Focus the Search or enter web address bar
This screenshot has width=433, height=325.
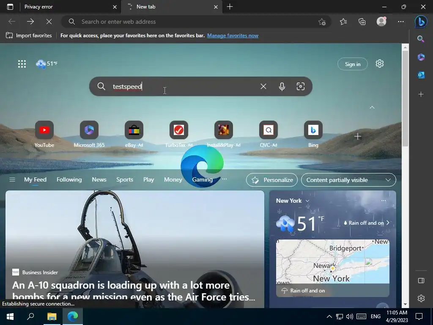tap(196, 22)
